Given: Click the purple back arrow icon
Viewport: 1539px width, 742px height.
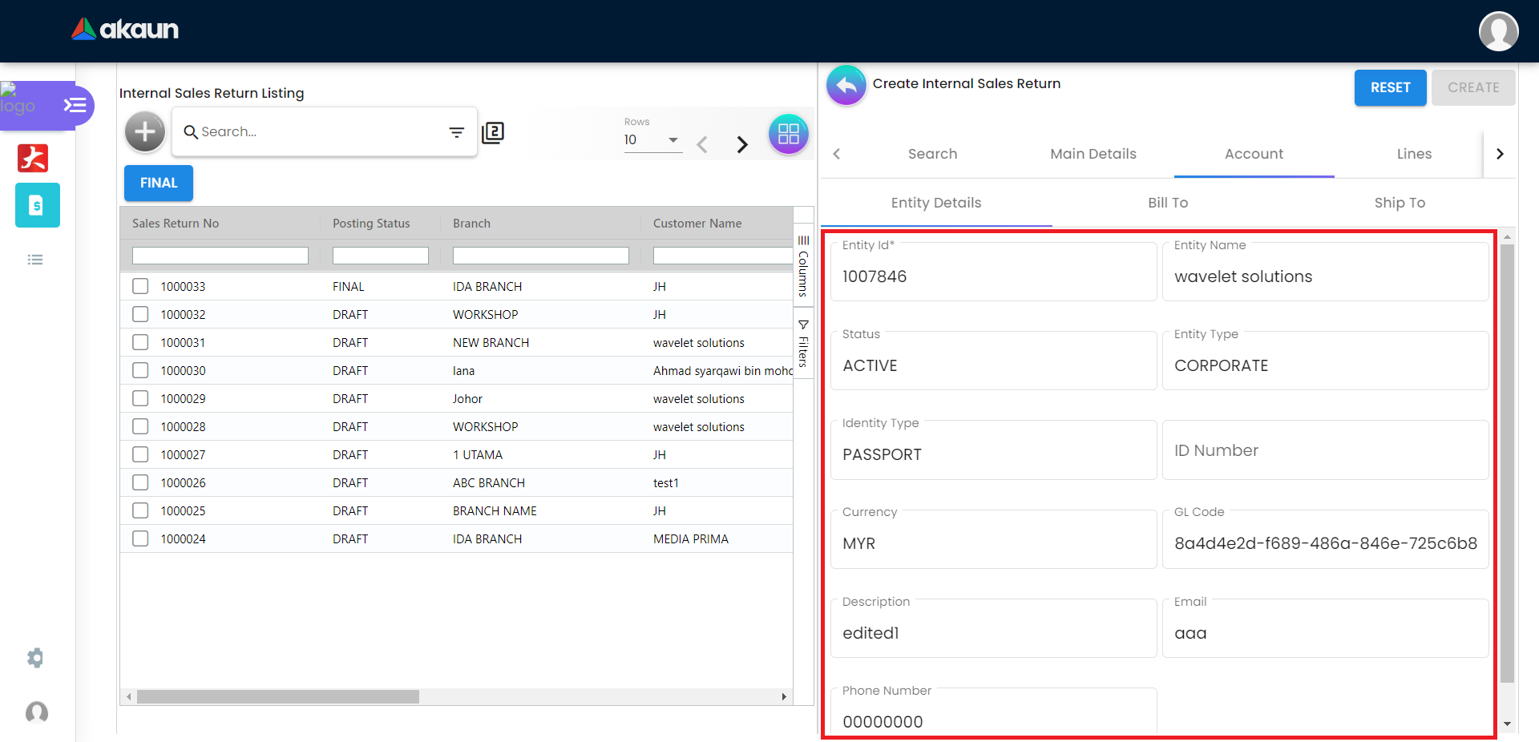Looking at the screenshot, I should [x=846, y=85].
